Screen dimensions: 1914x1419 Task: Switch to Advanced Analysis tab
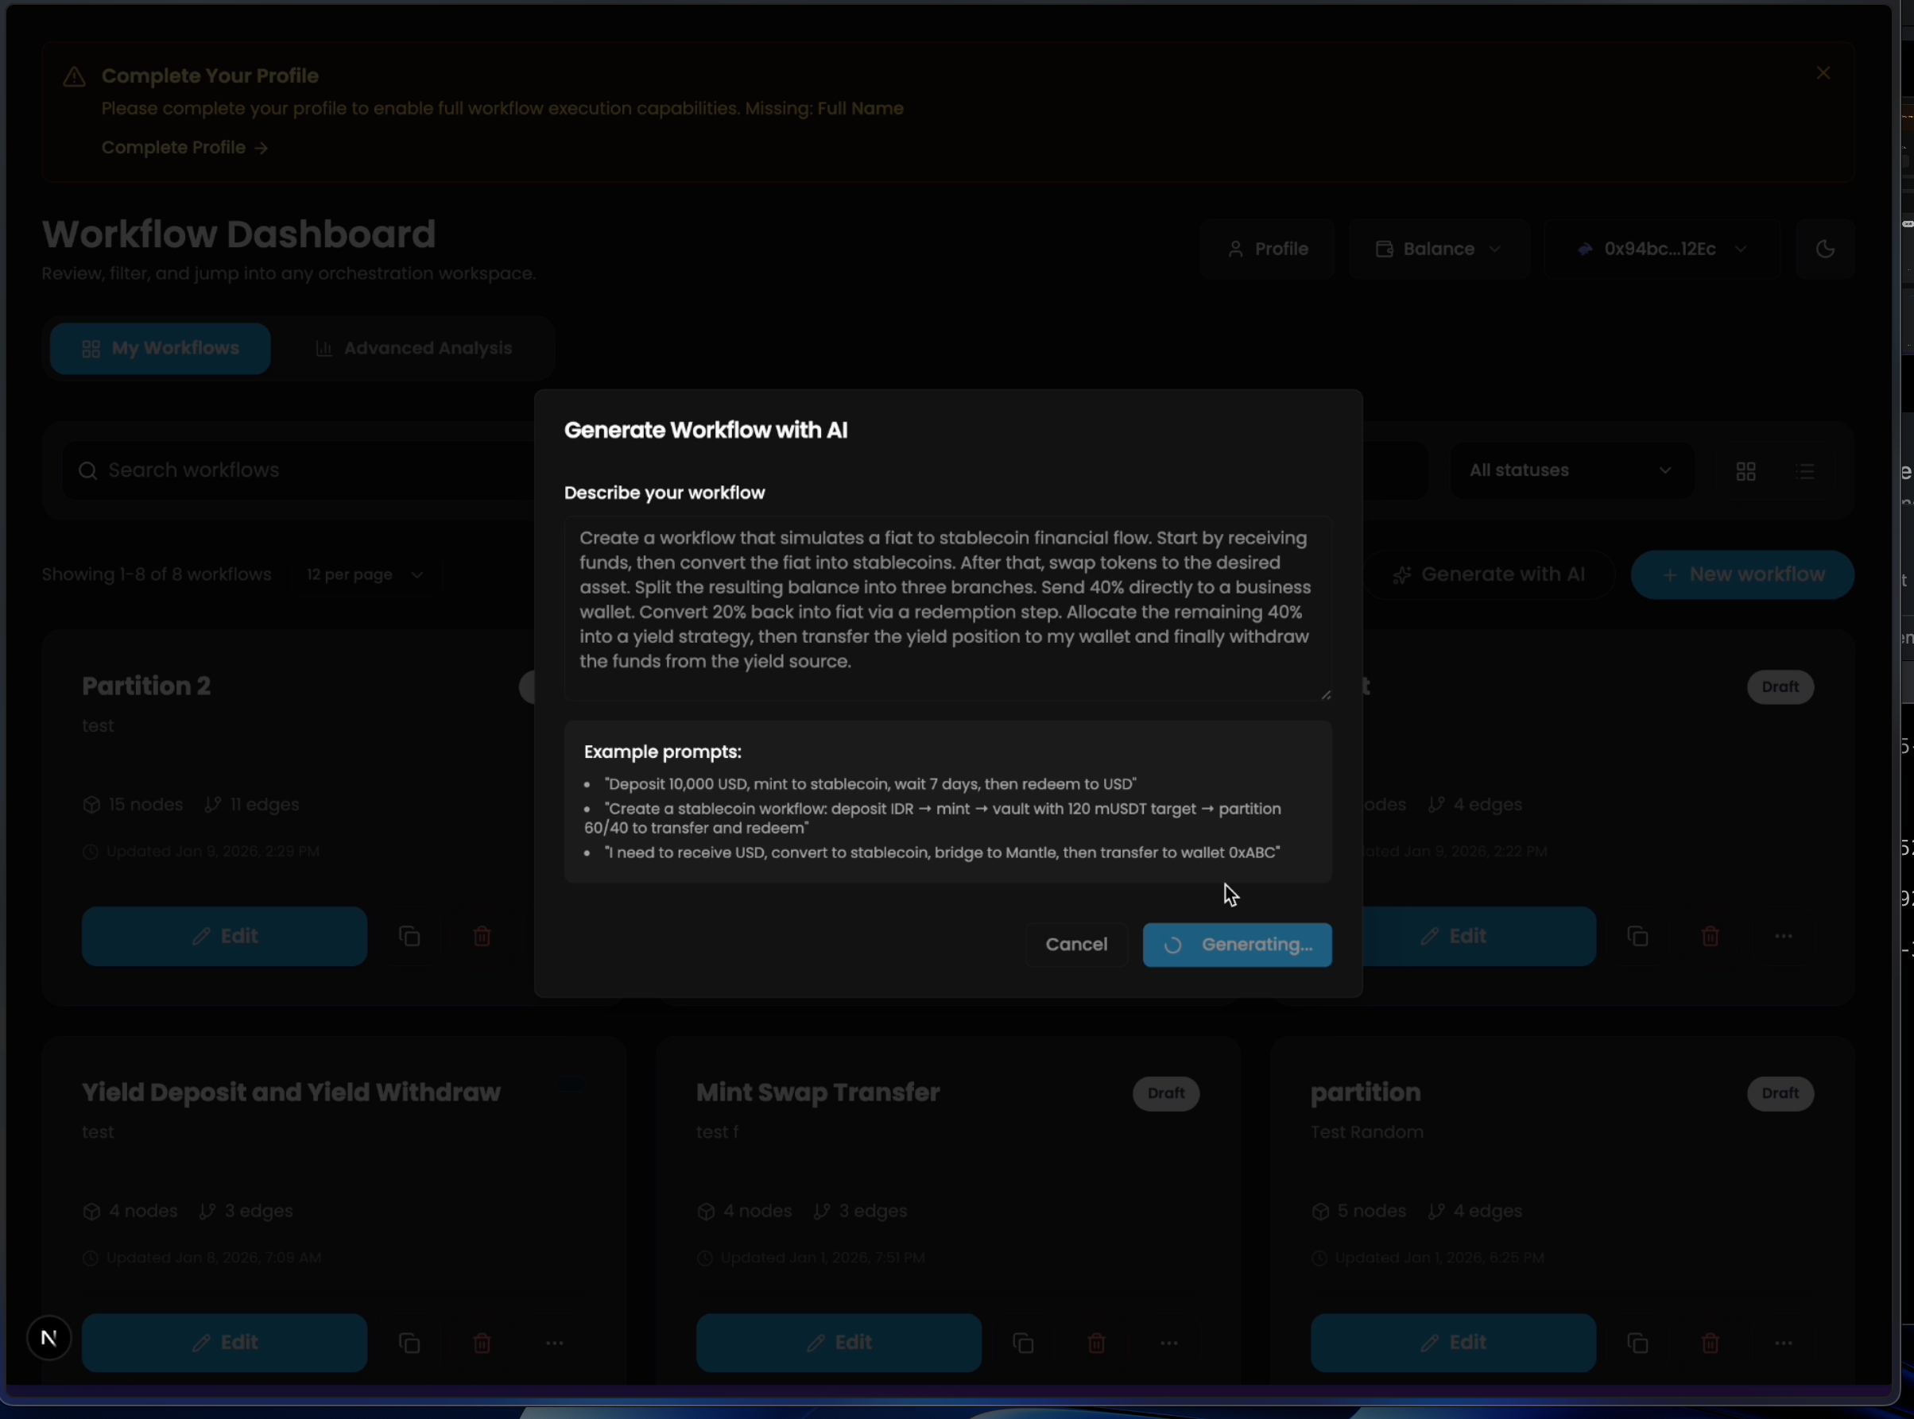414,349
